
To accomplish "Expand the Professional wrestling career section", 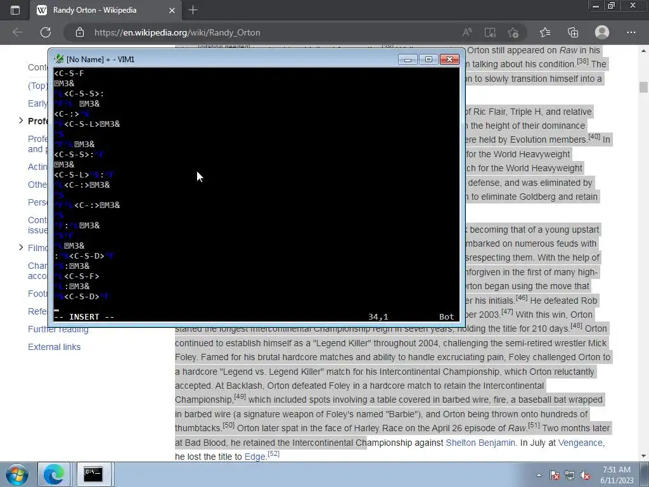I will (21, 120).
